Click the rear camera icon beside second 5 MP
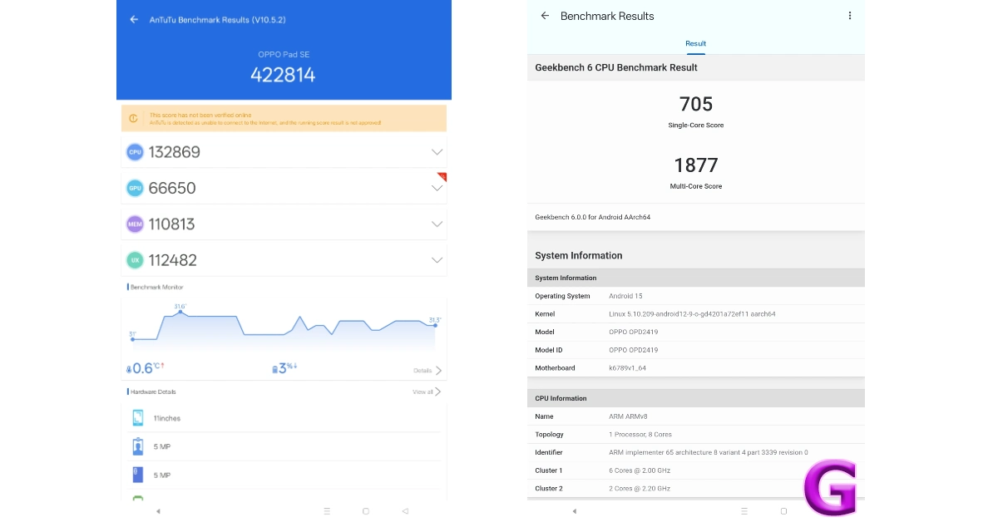 [x=138, y=475]
